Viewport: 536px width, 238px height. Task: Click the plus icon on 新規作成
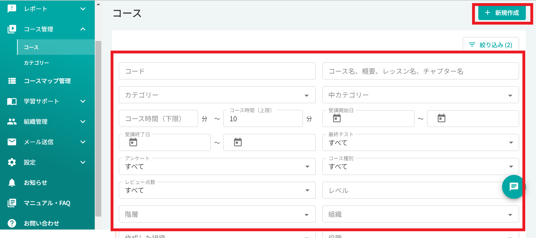(x=488, y=13)
